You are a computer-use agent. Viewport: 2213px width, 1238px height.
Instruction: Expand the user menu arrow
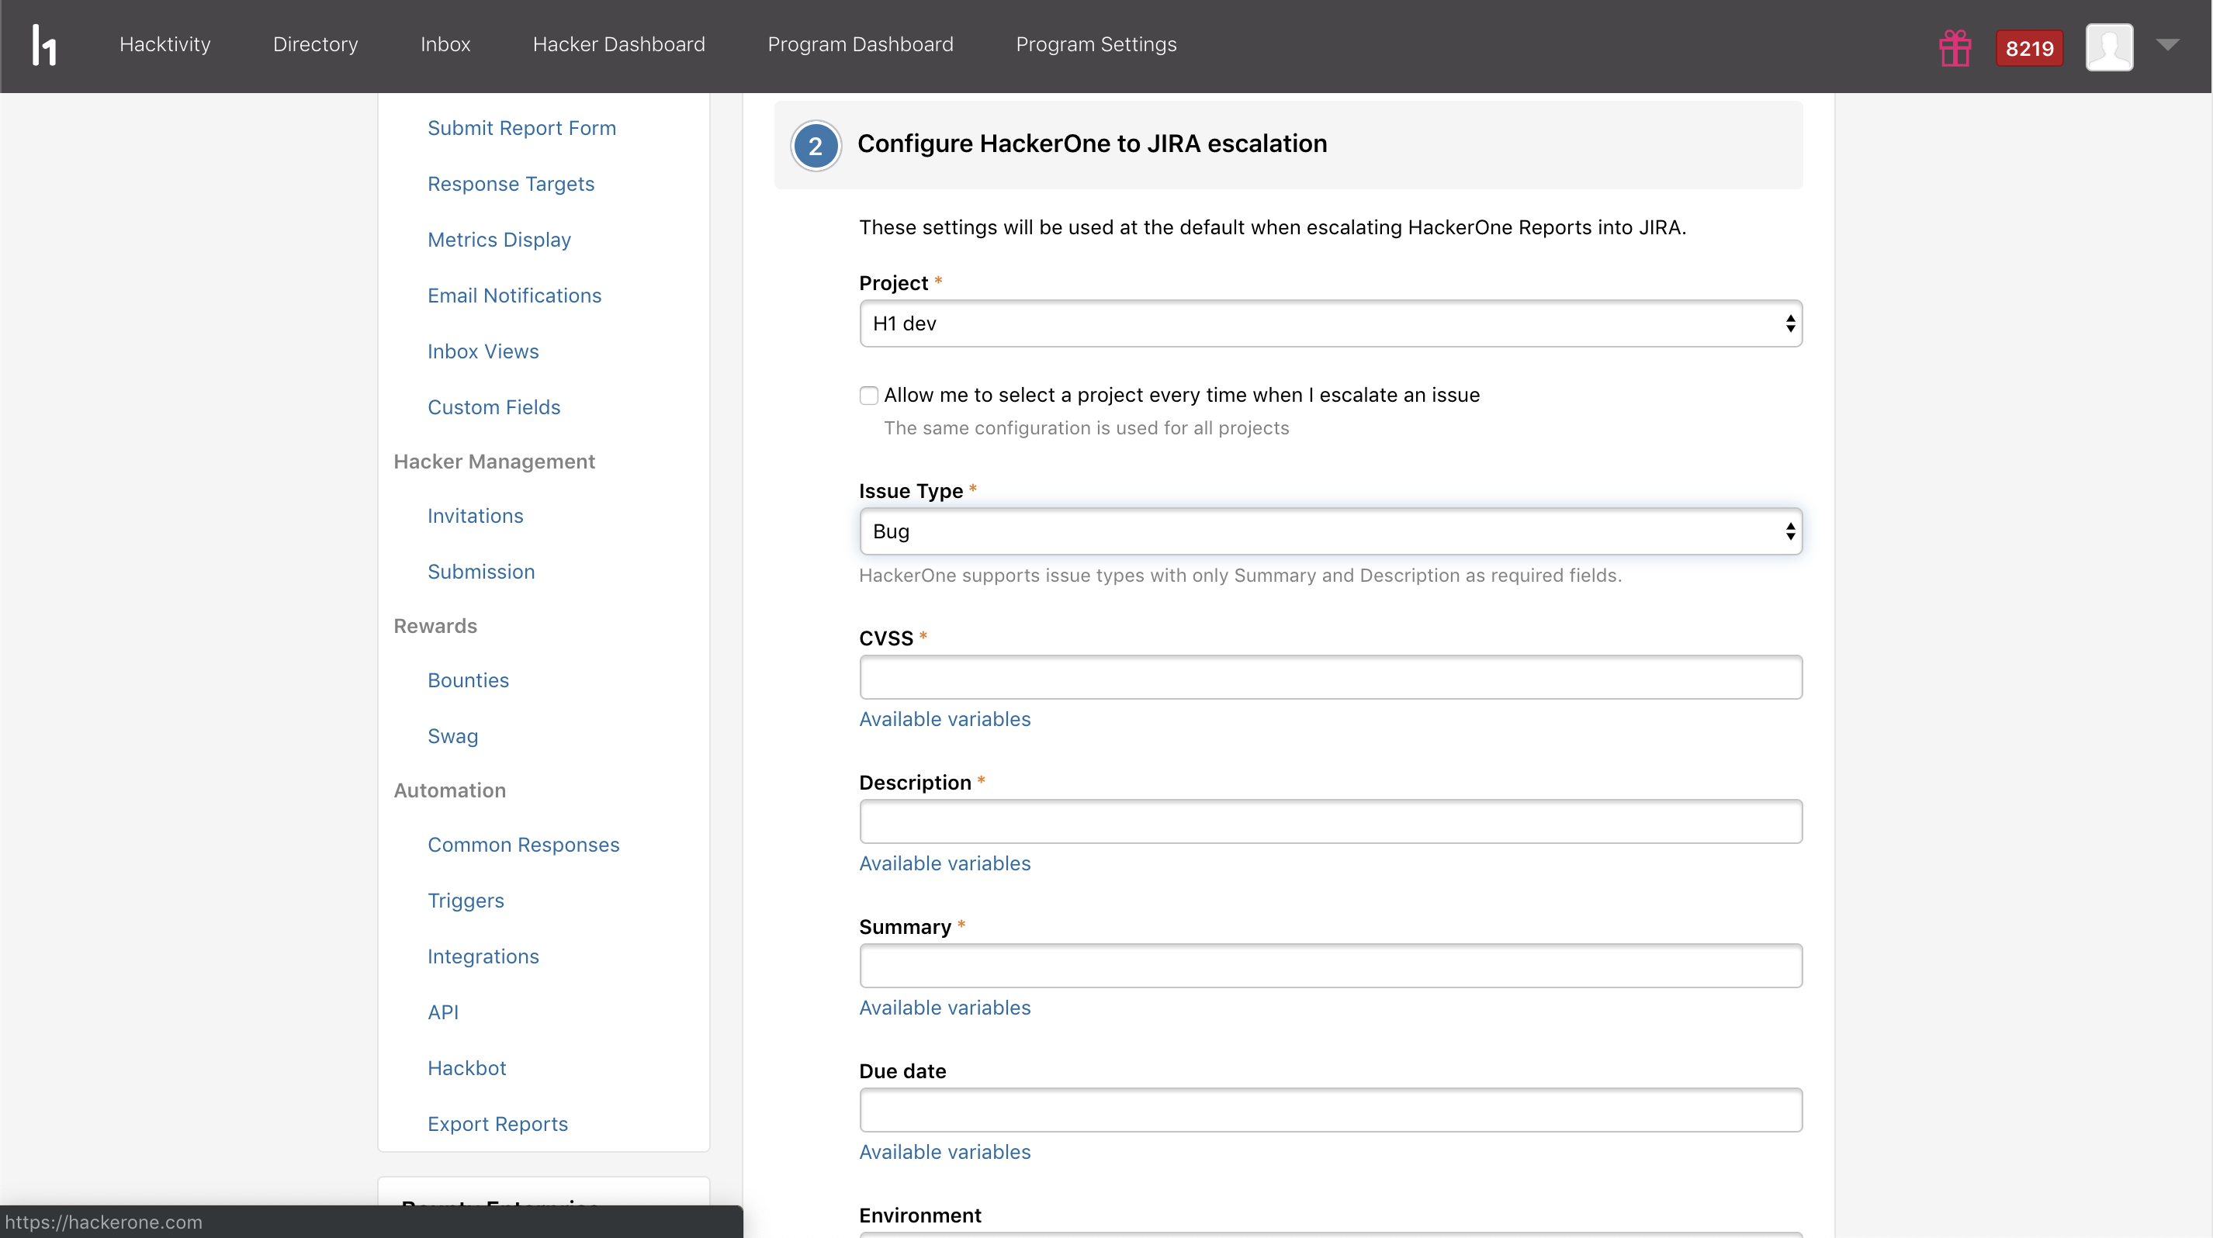pos(2166,45)
